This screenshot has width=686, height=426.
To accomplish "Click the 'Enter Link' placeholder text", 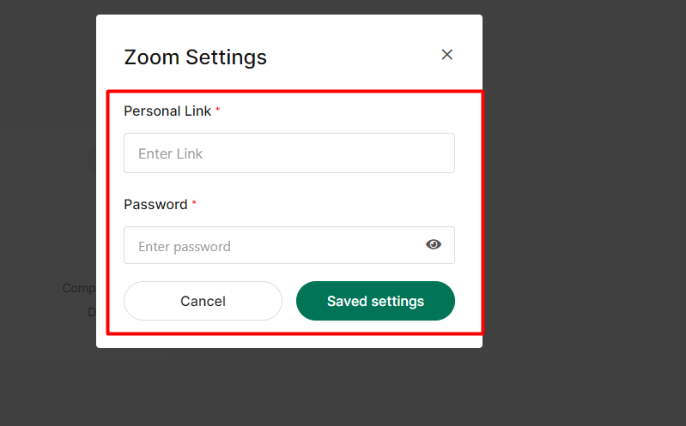I will (170, 154).
